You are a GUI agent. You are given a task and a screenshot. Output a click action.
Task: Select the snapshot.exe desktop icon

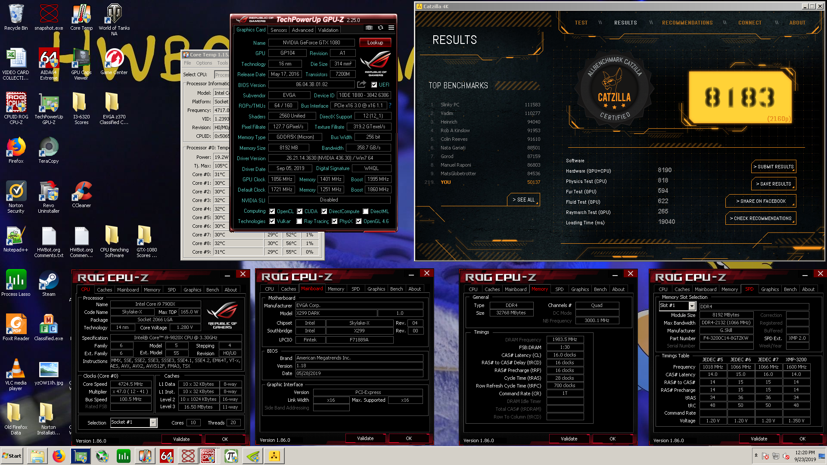coord(49,17)
